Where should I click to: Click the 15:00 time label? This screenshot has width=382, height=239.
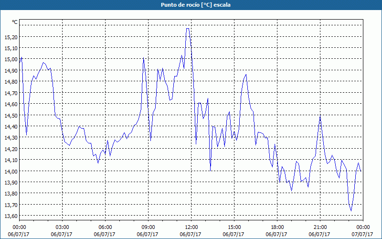234,228
